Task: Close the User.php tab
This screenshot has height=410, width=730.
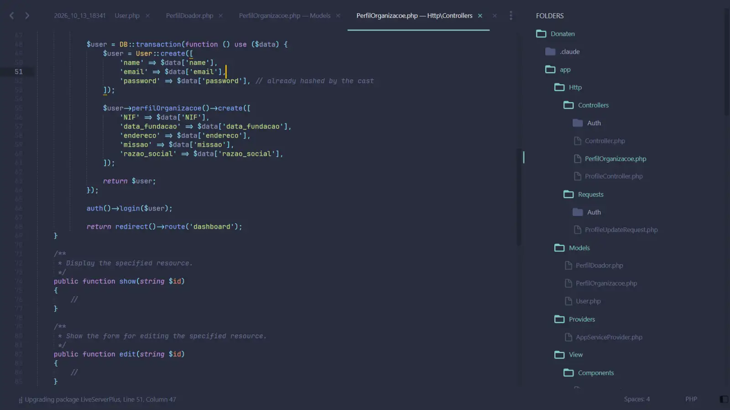Action: pos(147,15)
